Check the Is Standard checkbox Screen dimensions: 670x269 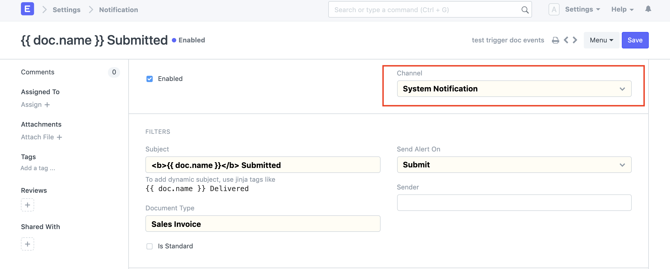[x=150, y=246]
